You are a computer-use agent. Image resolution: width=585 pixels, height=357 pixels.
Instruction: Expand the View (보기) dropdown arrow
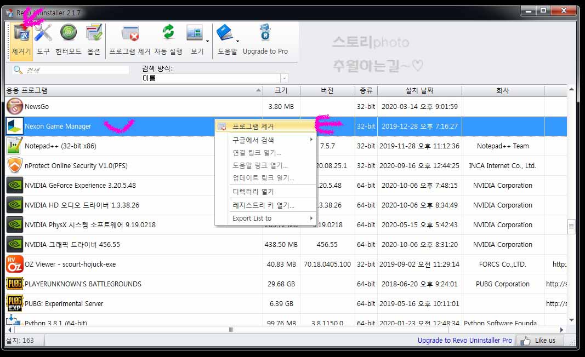pyautogui.click(x=207, y=42)
